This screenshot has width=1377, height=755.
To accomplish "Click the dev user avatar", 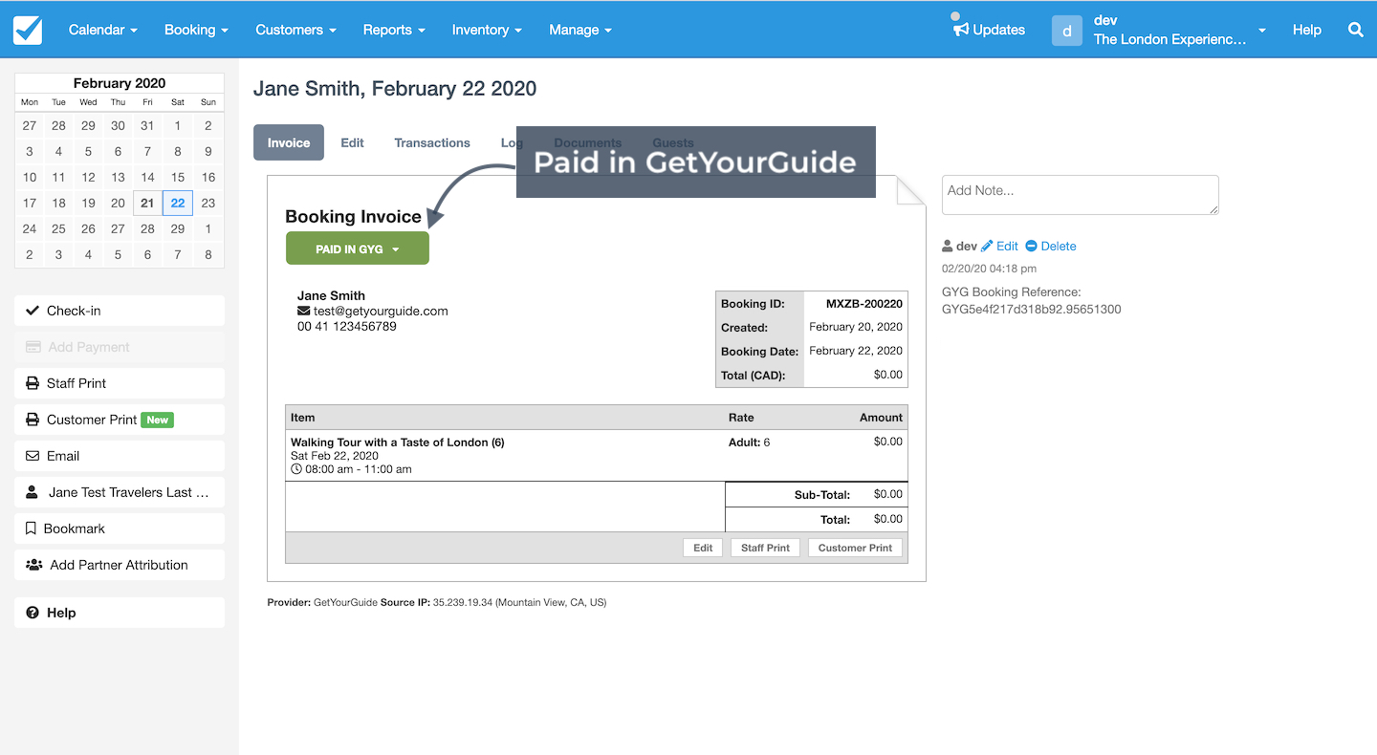I will point(1067,30).
